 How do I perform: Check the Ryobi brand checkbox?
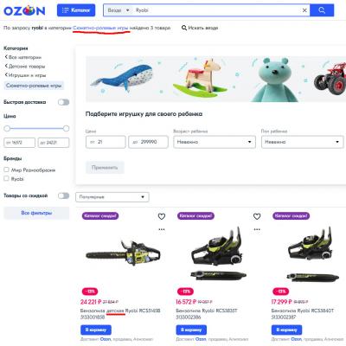pyautogui.click(x=6, y=178)
